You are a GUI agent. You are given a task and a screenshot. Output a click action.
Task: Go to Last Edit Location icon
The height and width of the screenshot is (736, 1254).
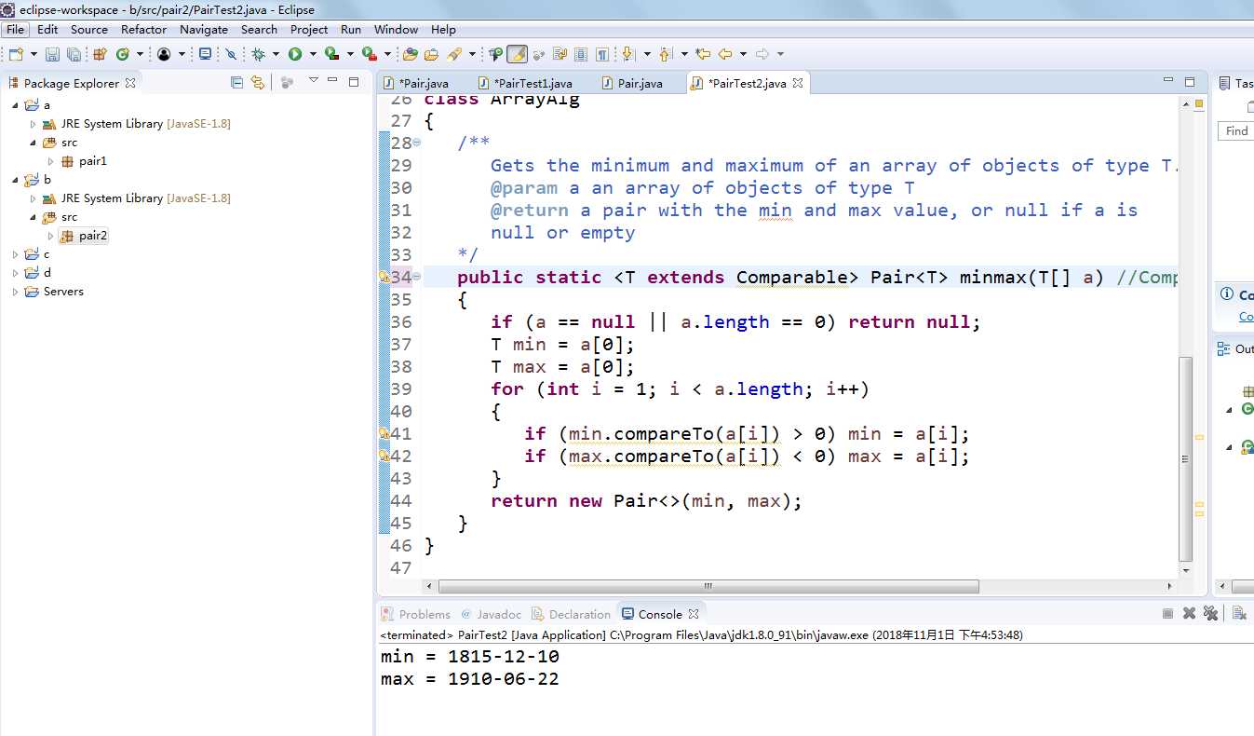[704, 54]
